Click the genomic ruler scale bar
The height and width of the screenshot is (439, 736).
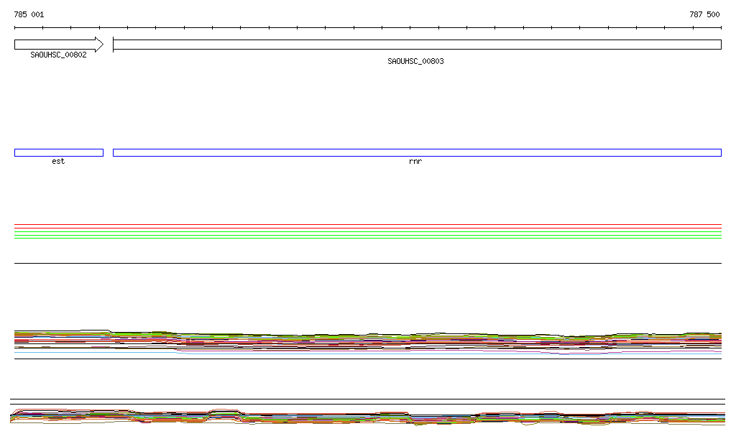click(367, 27)
